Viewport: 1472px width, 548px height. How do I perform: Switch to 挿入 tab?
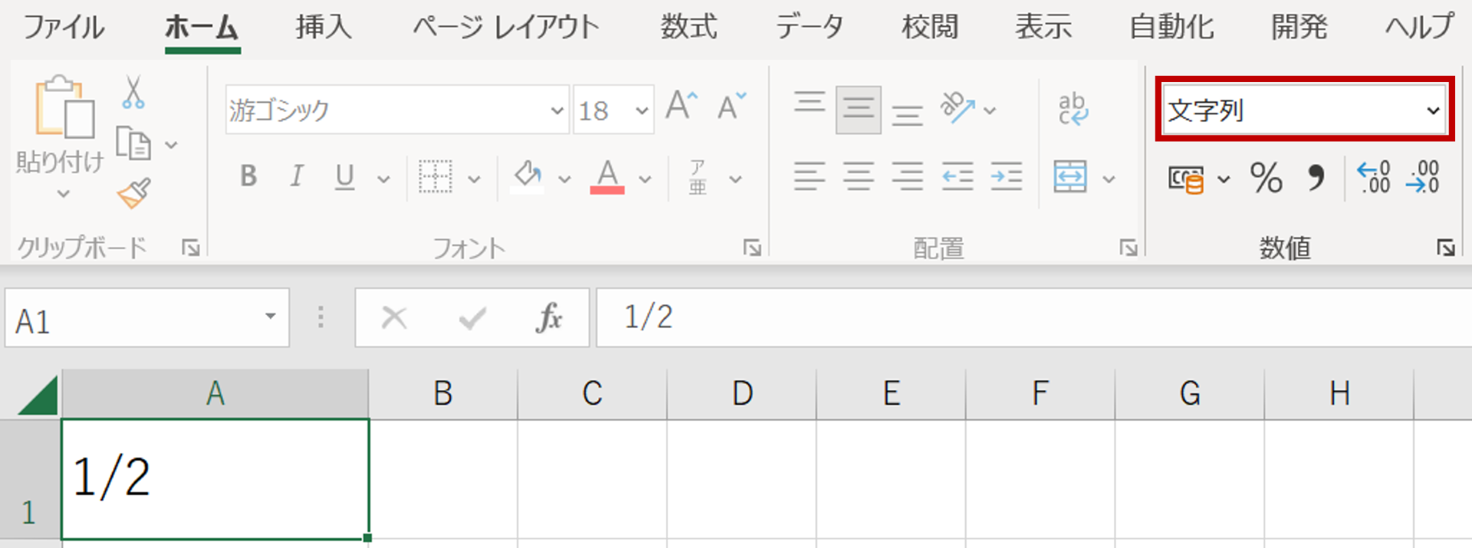click(x=324, y=28)
